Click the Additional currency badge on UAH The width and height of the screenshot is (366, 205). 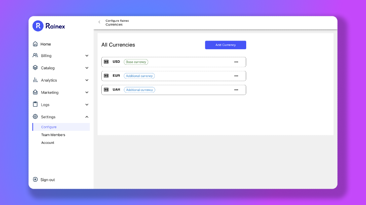(139, 90)
